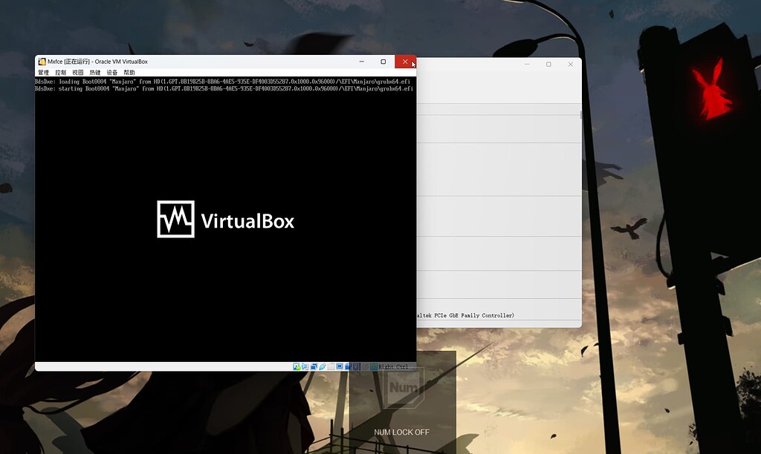Open the 管理 menu in VirtualBox

(42, 72)
